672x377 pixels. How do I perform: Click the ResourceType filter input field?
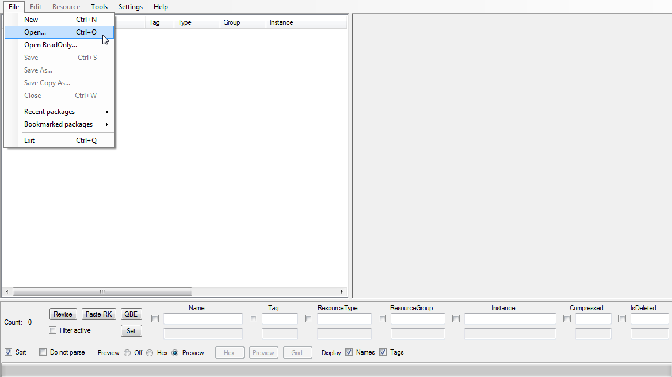[344, 319]
